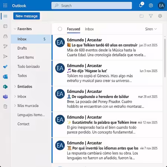167x167 pixels.
Task: Open the notifications bell icon
Action: (141, 5)
